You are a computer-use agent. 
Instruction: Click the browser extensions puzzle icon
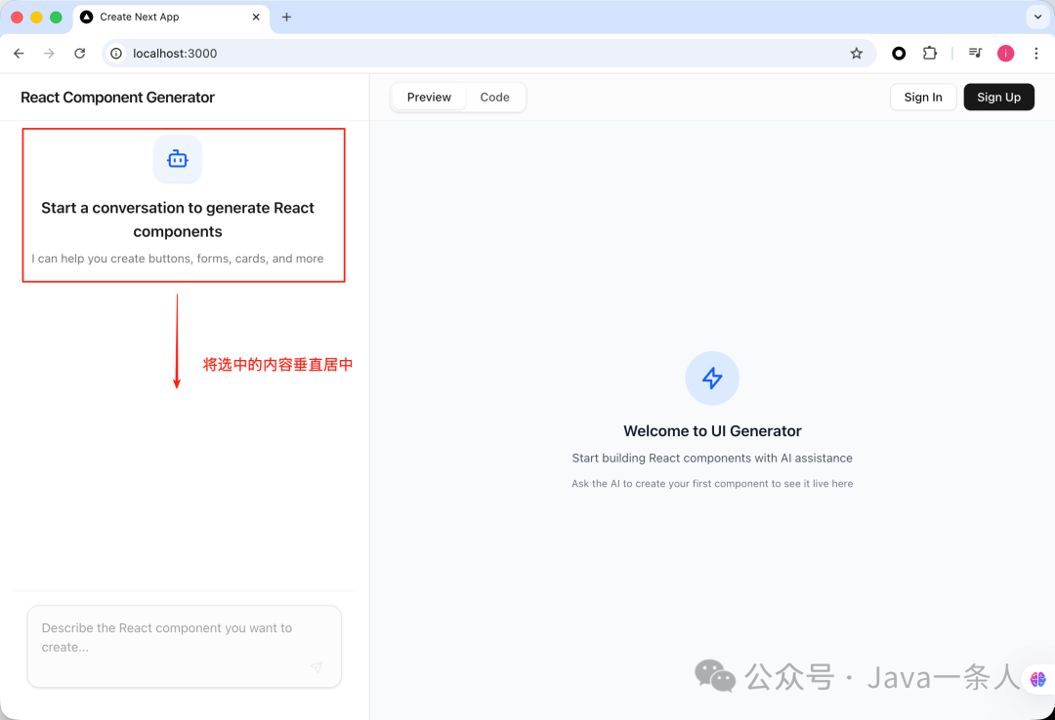tap(930, 53)
